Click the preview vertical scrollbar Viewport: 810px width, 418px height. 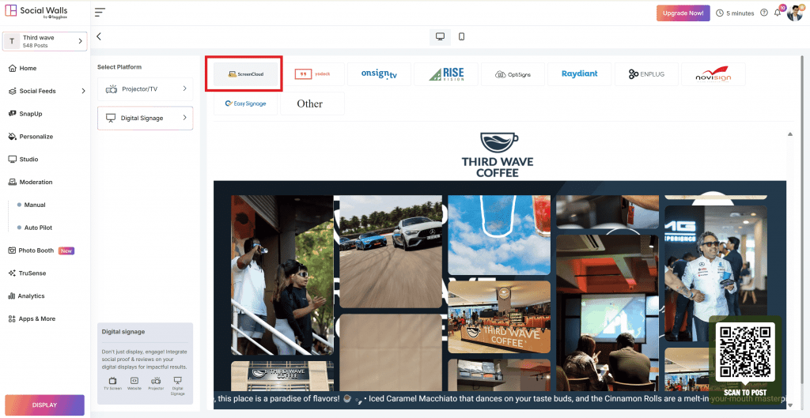click(x=790, y=269)
